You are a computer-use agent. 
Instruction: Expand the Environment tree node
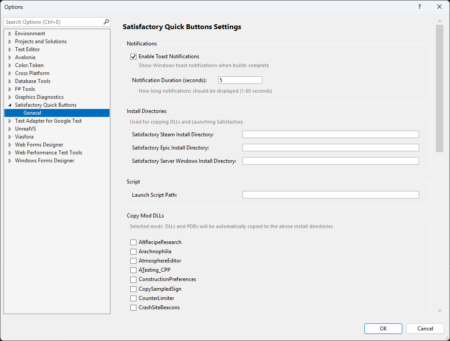(x=10, y=34)
